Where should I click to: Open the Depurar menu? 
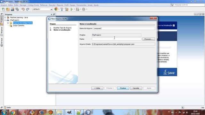tap(60, 5)
